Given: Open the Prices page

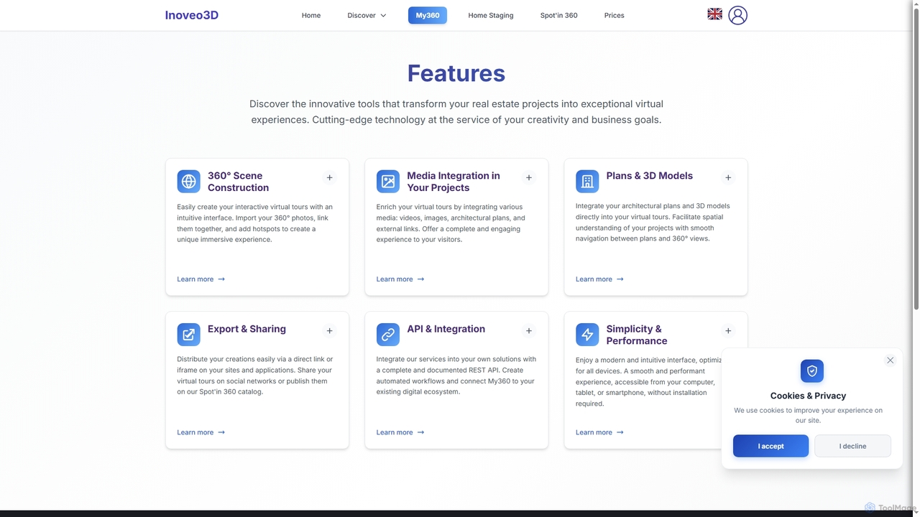Looking at the screenshot, I should (x=614, y=15).
